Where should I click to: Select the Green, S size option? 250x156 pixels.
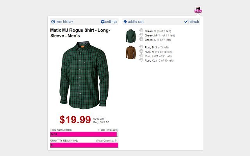pyautogui.click(x=141, y=30)
